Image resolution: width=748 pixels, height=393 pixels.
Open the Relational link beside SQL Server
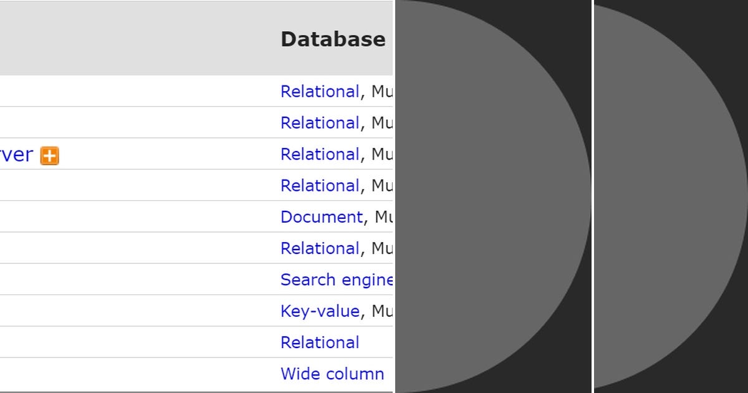click(319, 154)
